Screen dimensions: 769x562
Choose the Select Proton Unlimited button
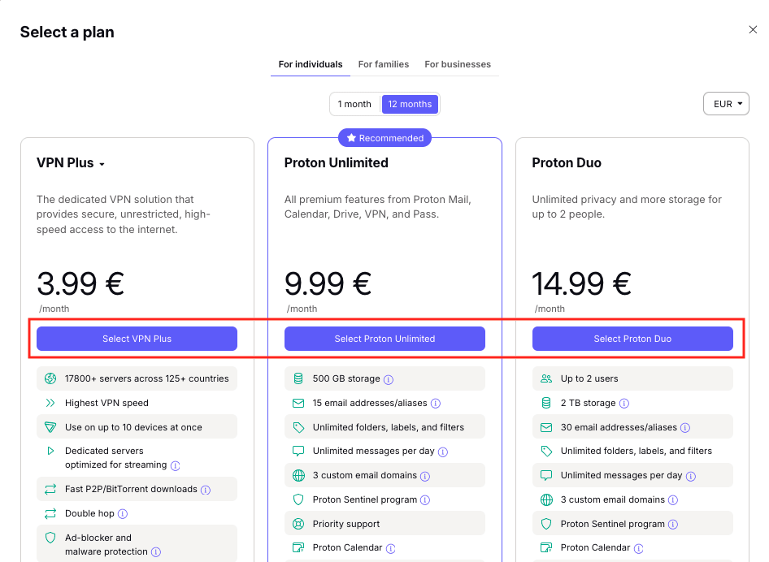pos(384,339)
